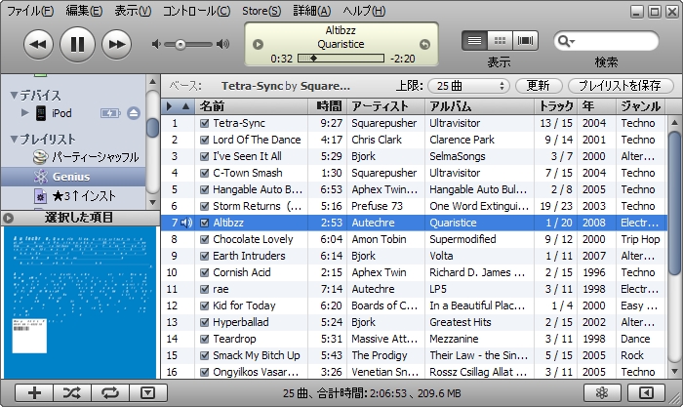The image size is (683, 407).
Task: Click the track list scroll down arrow
Action: [674, 372]
